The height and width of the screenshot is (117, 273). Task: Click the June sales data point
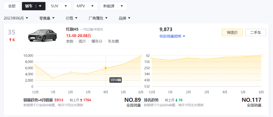(141, 56)
